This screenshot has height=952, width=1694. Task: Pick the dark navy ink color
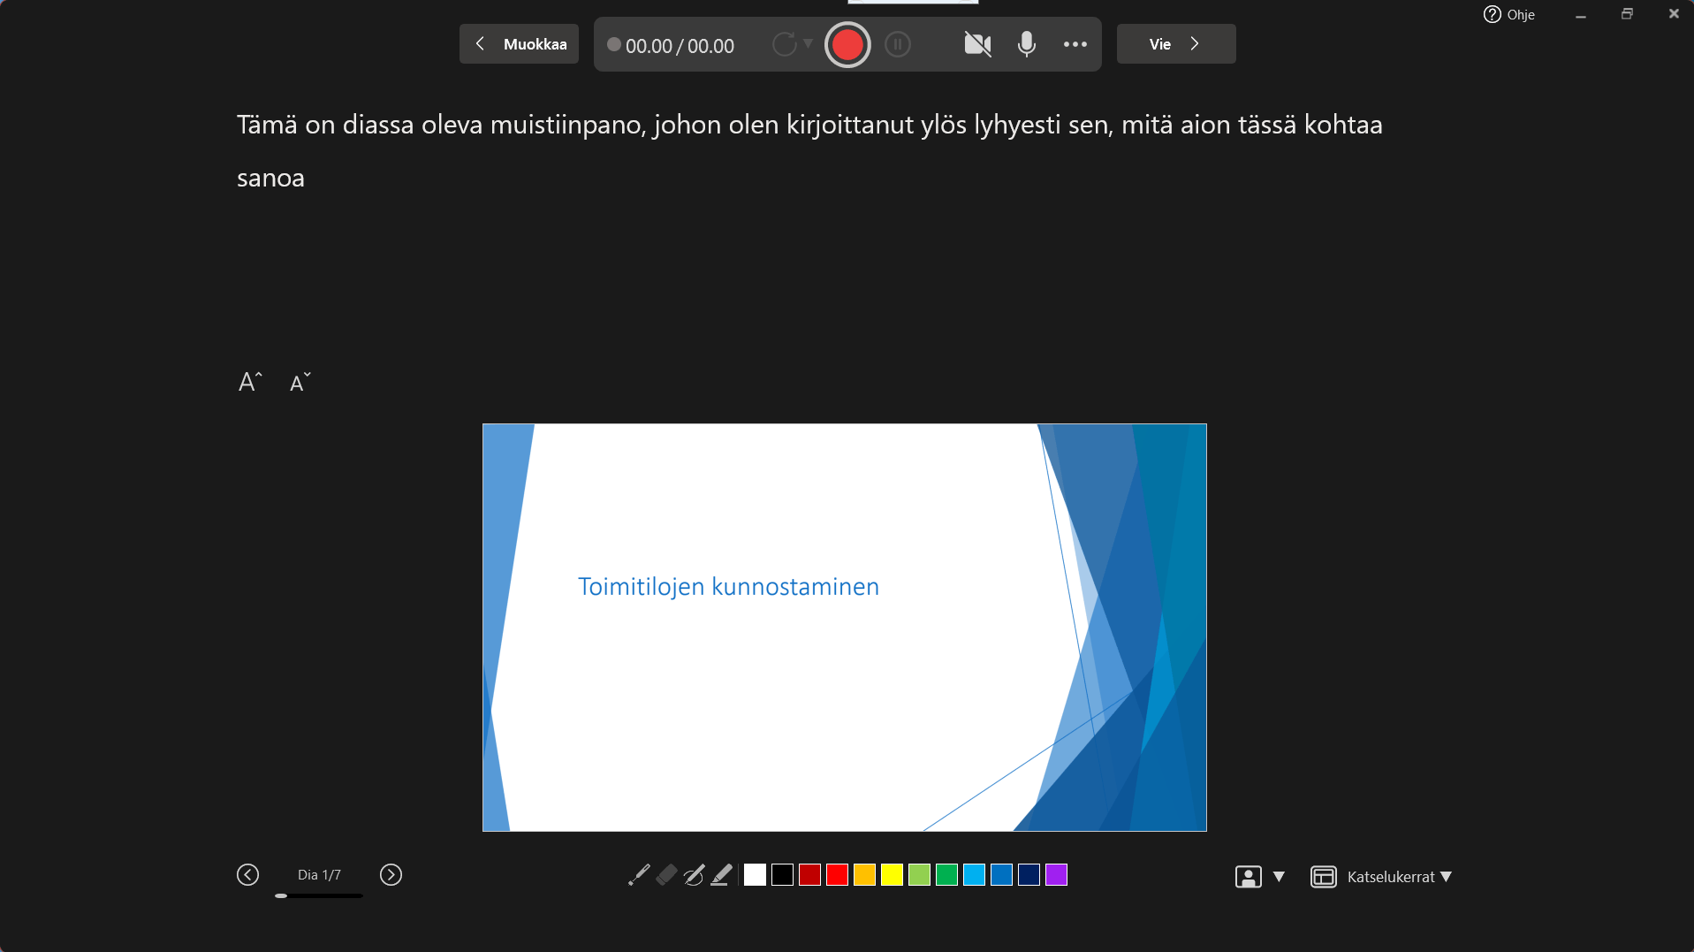[1029, 875]
